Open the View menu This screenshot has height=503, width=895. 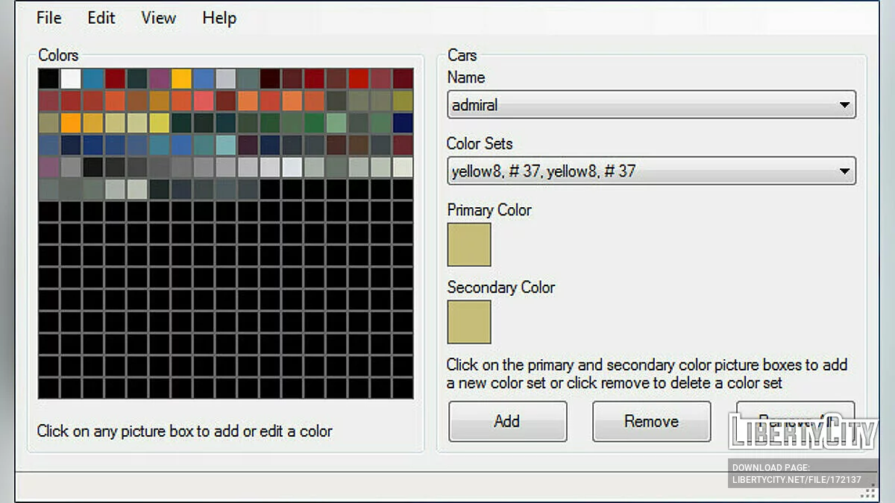158,18
